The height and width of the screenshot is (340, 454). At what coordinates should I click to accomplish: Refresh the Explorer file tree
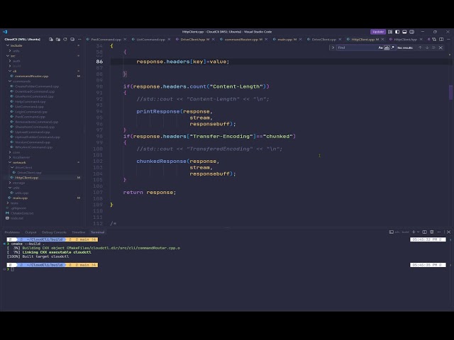[65, 40]
